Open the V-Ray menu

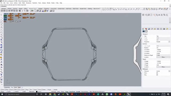tap(57, 3)
